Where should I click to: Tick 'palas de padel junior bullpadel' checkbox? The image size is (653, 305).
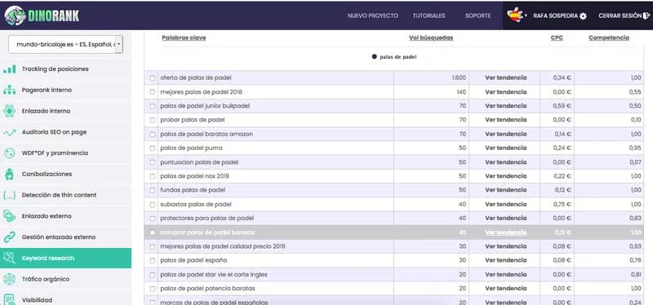coord(153,106)
